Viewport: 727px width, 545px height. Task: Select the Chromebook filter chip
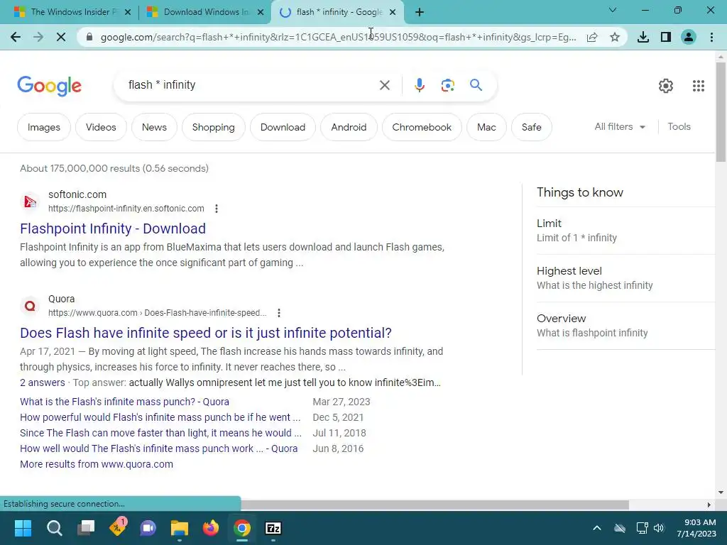422,127
